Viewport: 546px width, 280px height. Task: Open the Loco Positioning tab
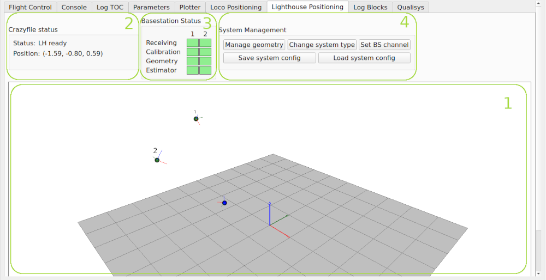pyautogui.click(x=236, y=7)
